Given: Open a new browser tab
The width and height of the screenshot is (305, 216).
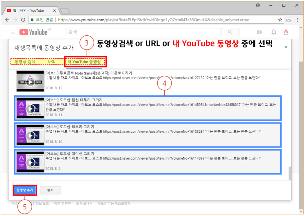Looking at the screenshot, I should tap(65, 11).
